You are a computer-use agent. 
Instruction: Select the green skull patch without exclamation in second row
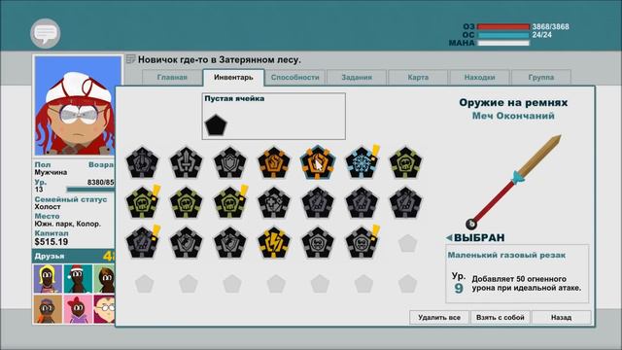click(x=186, y=203)
